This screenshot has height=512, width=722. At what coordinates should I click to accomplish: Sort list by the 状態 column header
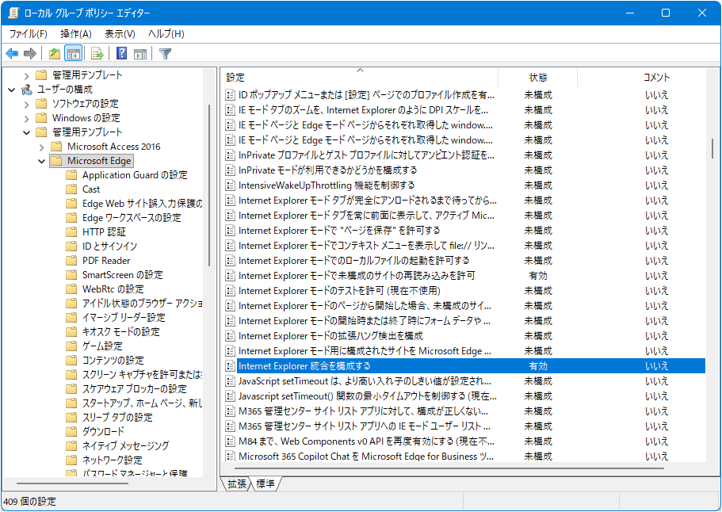coord(538,77)
